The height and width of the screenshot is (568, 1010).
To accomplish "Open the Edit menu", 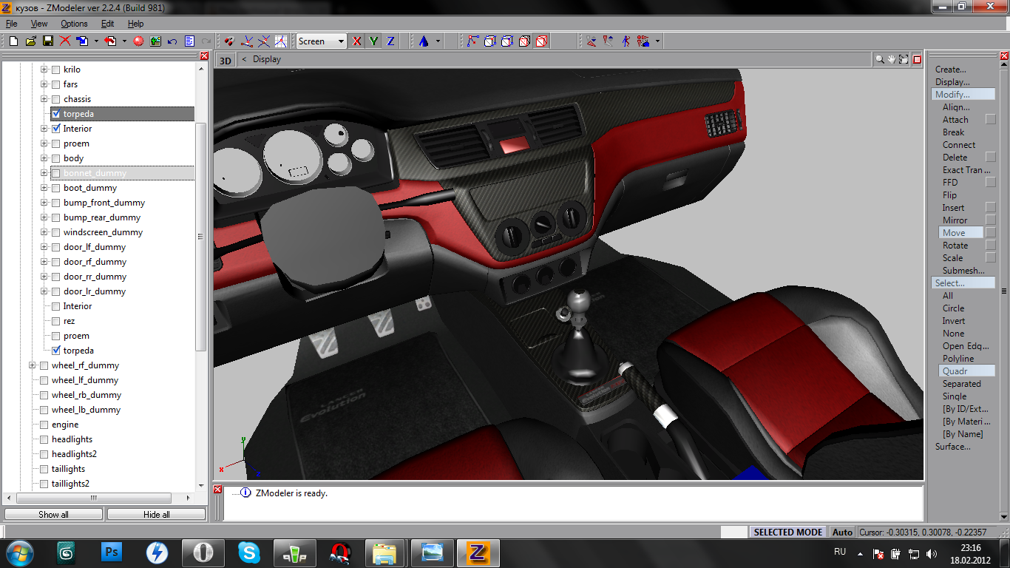I will tap(107, 24).
